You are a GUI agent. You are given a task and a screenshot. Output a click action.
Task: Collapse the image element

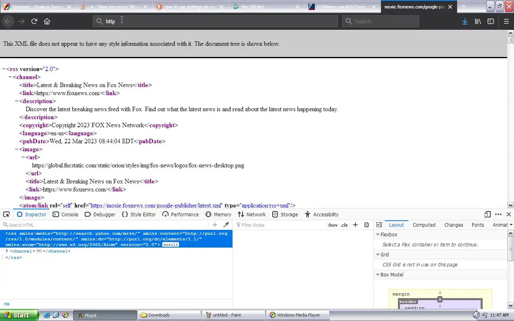point(16,149)
